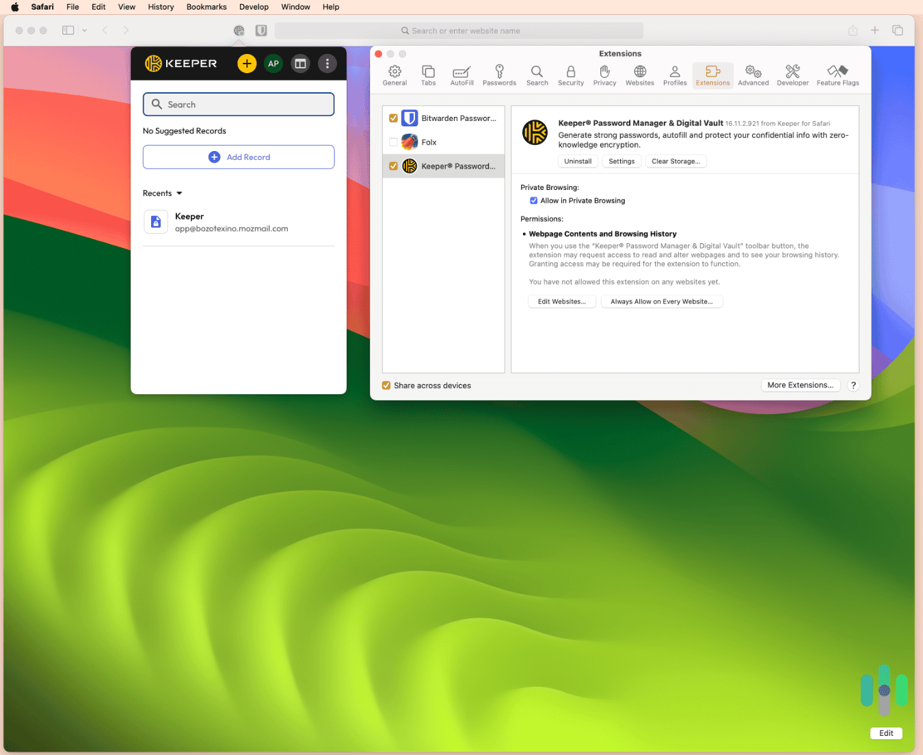Viewport: 923px width, 755px height.
Task: Create a new record with the yellow plus
Action: 247,63
